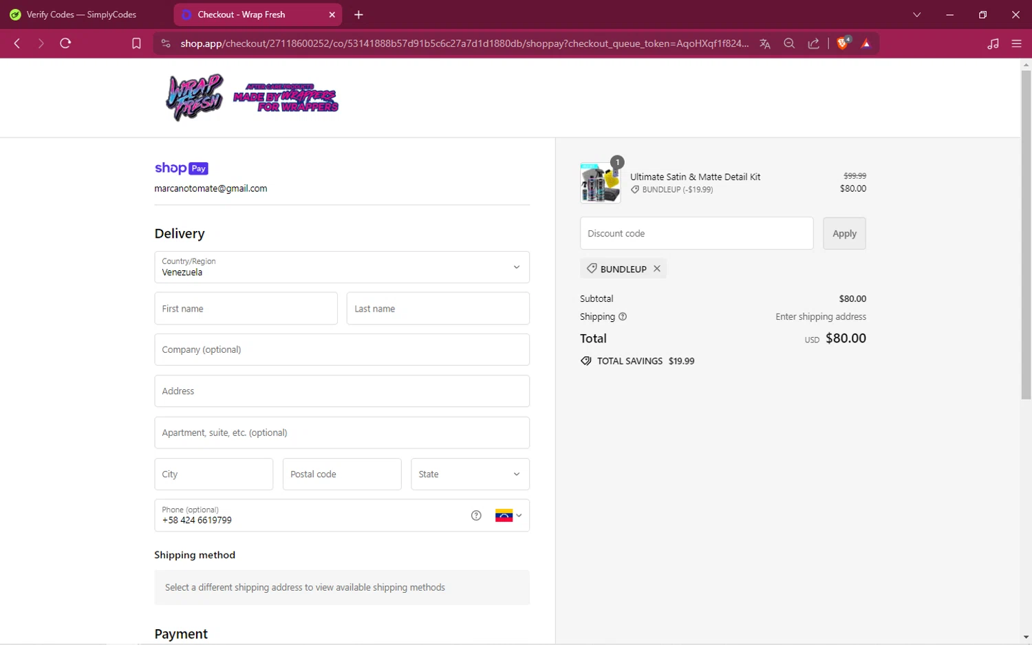Click the email marcanotomate@gmail.com
The width and height of the screenshot is (1032, 645).
pos(211,188)
